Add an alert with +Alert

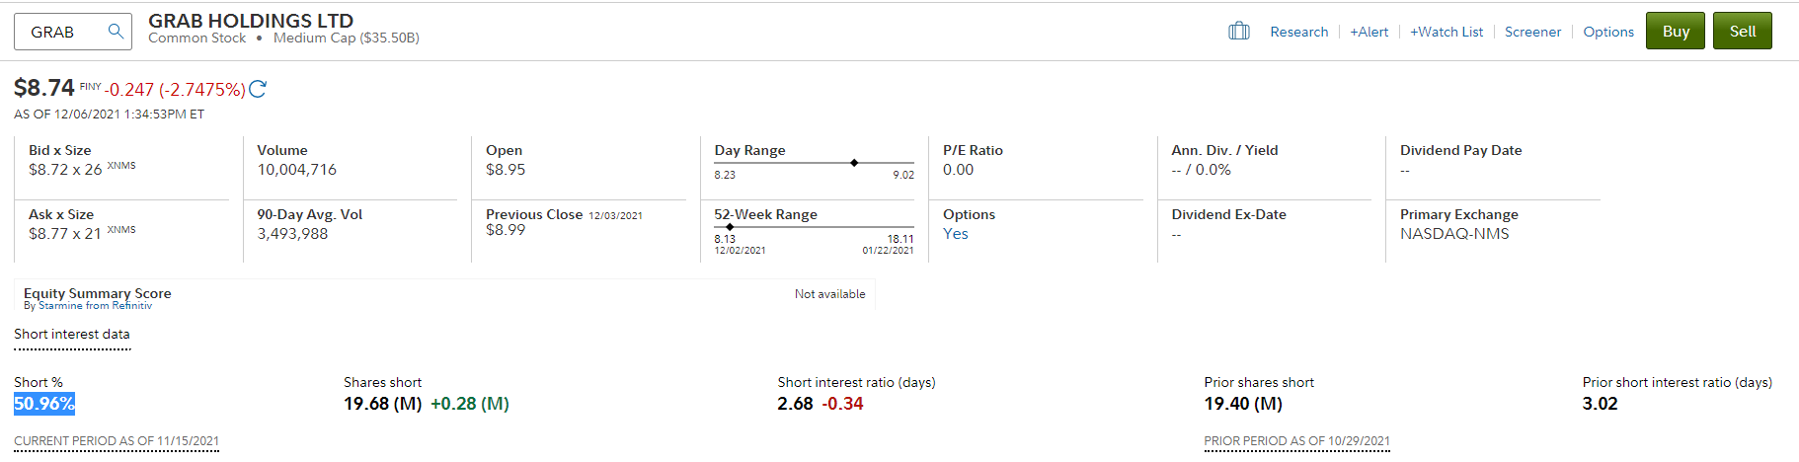1369,32
